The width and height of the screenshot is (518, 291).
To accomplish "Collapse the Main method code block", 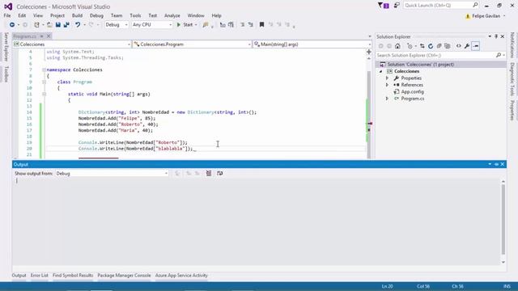I will [x=44, y=94].
